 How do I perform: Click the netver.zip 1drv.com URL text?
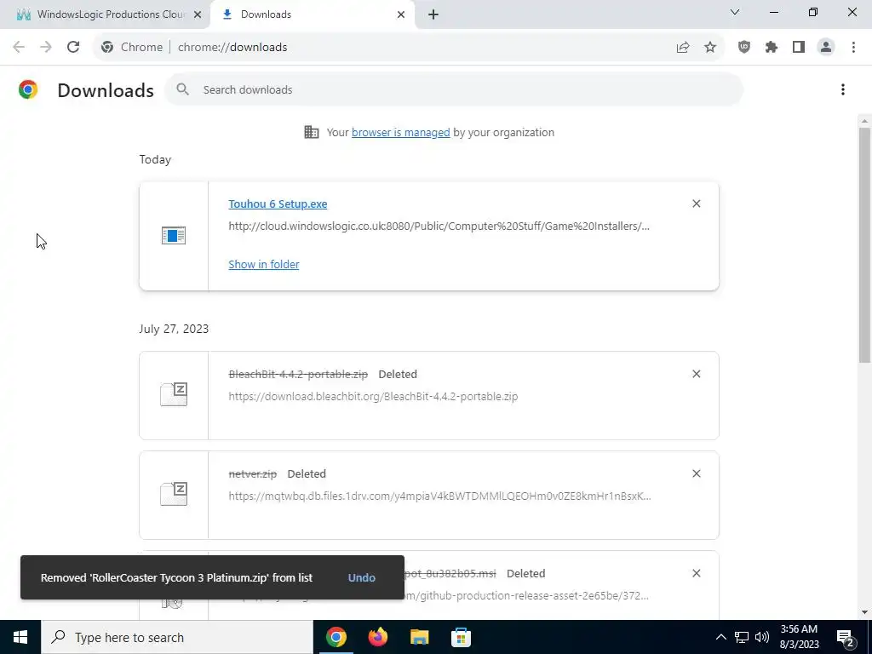439,496
